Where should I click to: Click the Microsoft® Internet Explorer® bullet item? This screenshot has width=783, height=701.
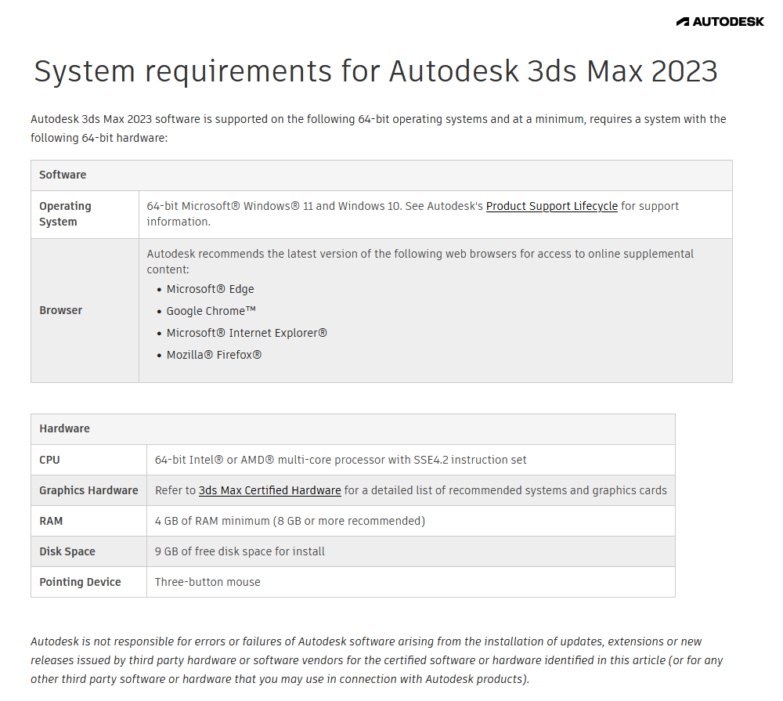[247, 333]
